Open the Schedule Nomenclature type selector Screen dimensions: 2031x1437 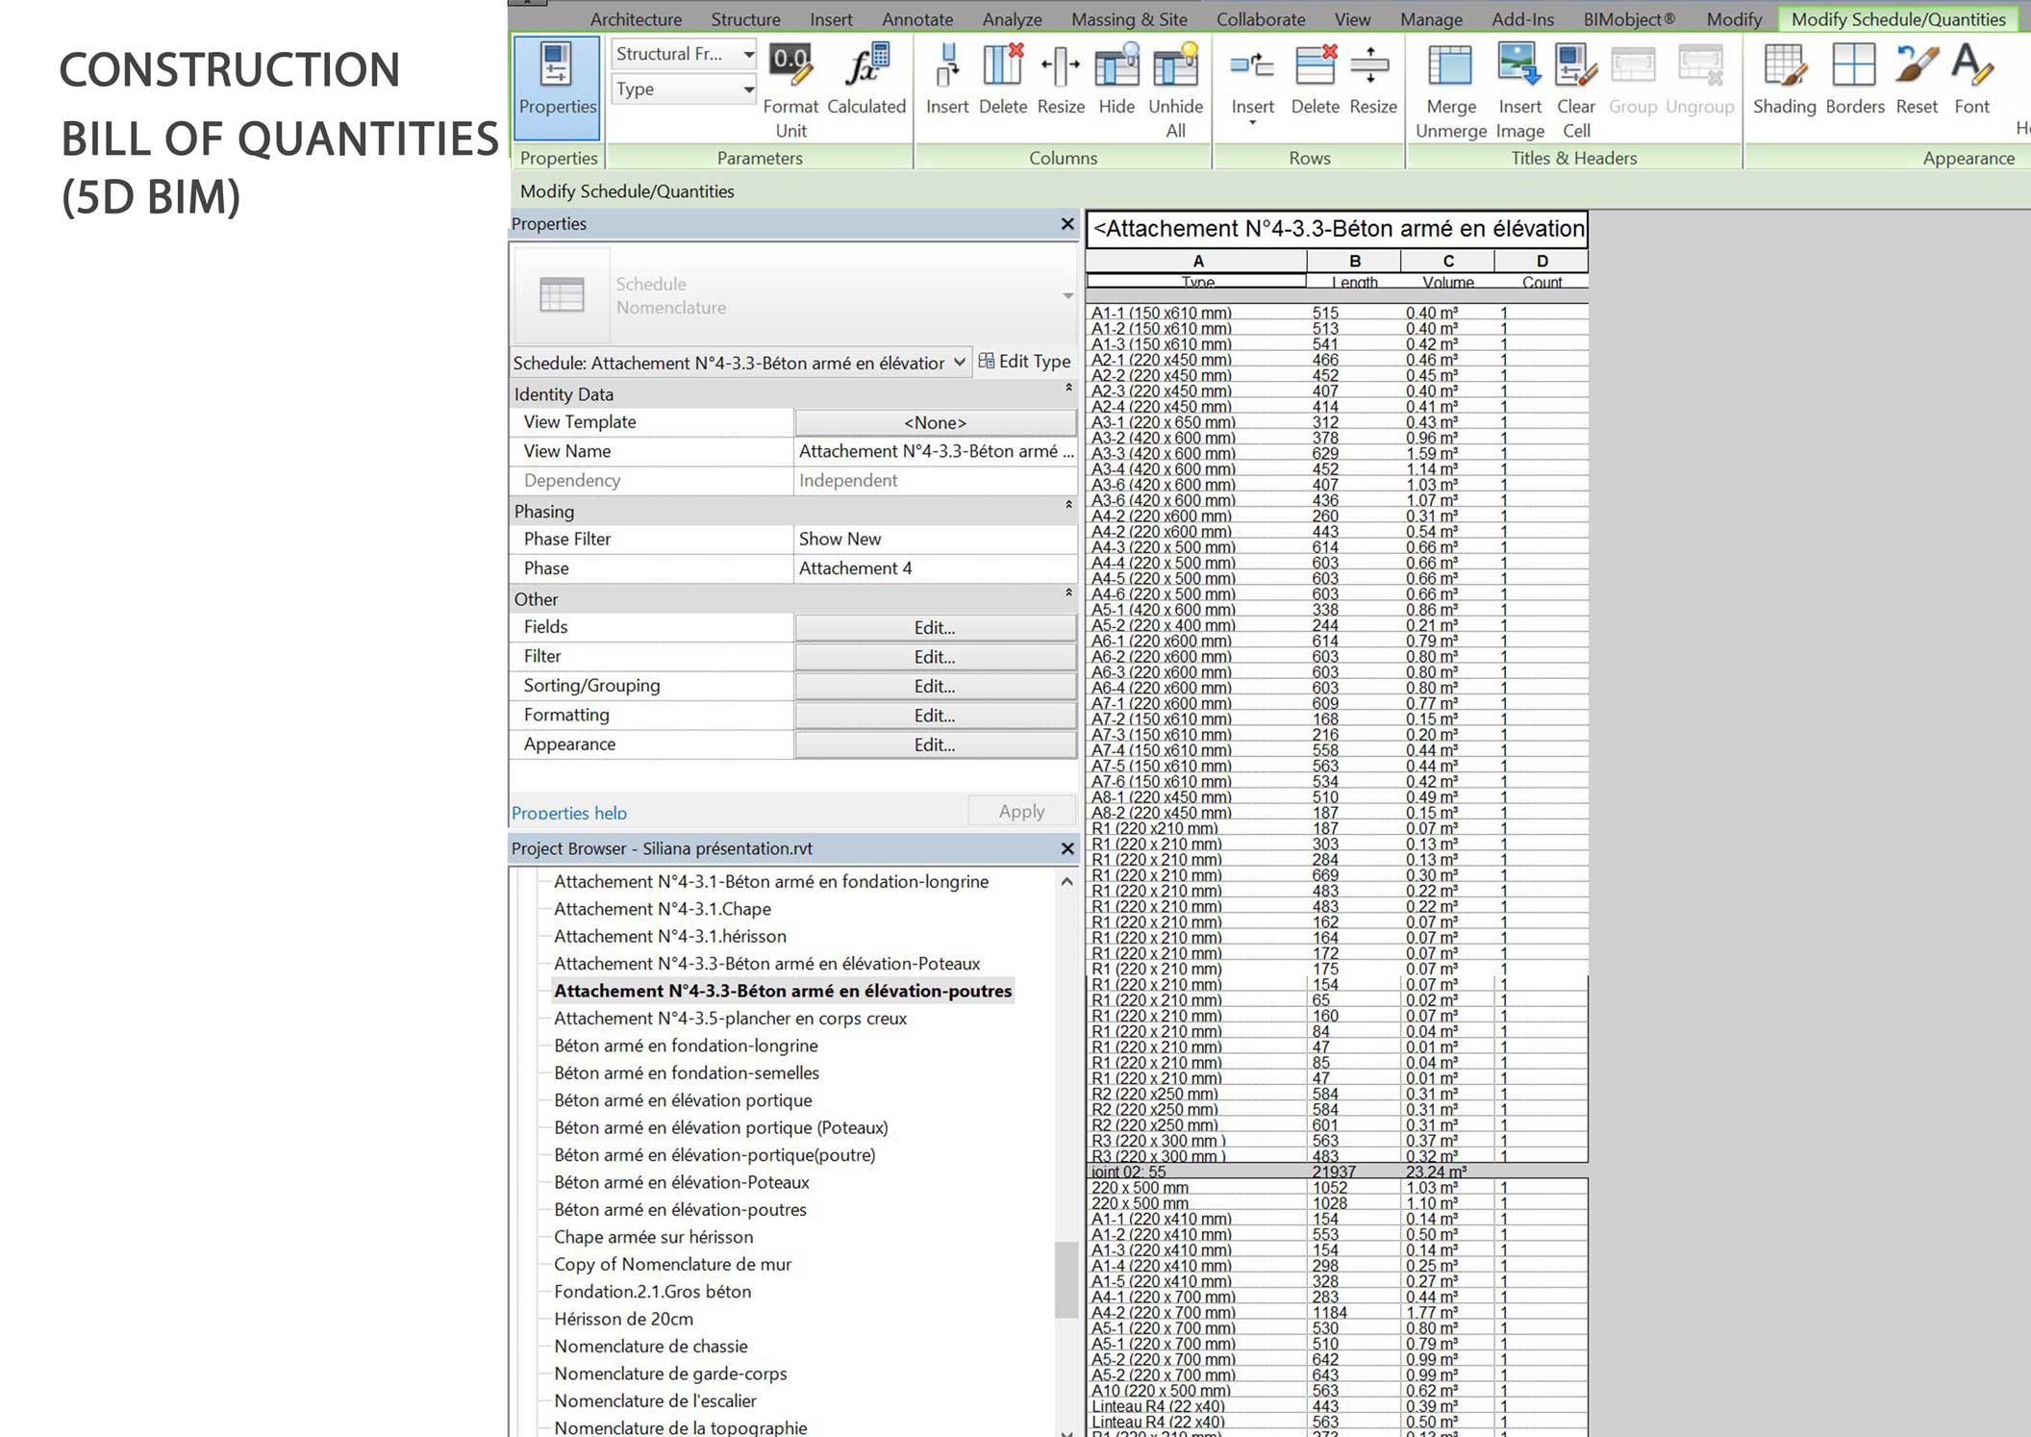[x=794, y=295]
